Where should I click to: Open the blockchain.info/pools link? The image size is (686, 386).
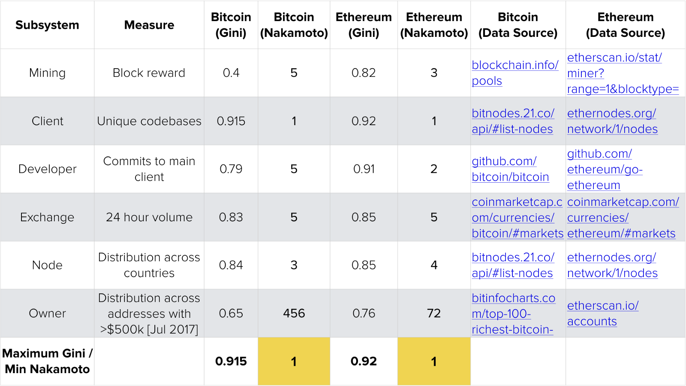pyautogui.click(x=514, y=65)
